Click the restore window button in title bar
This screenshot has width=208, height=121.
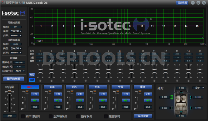[198, 3]
